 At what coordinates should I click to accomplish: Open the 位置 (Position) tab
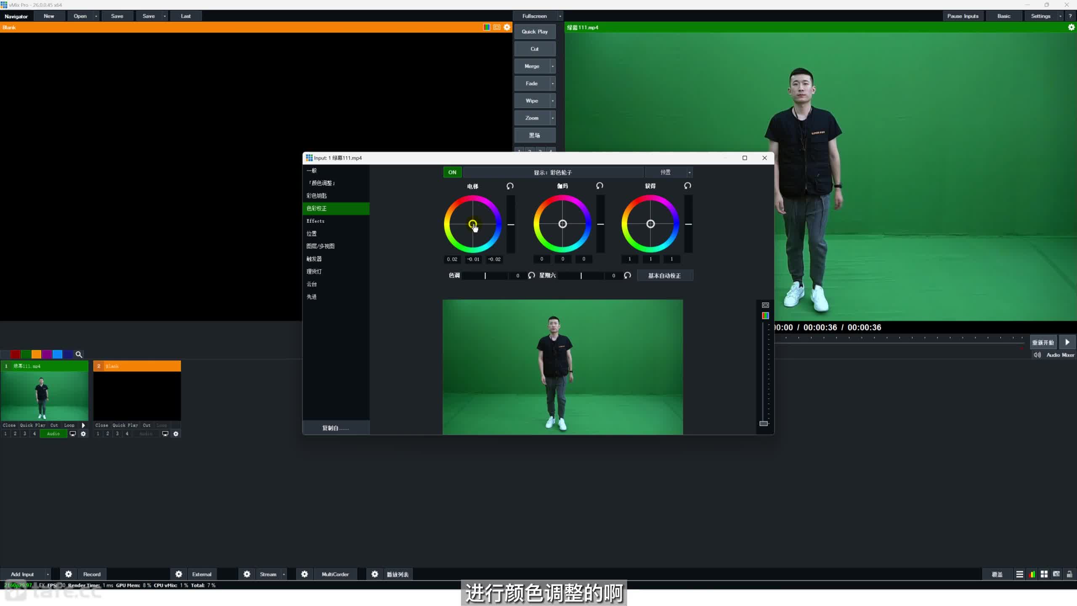coord(336,234)
